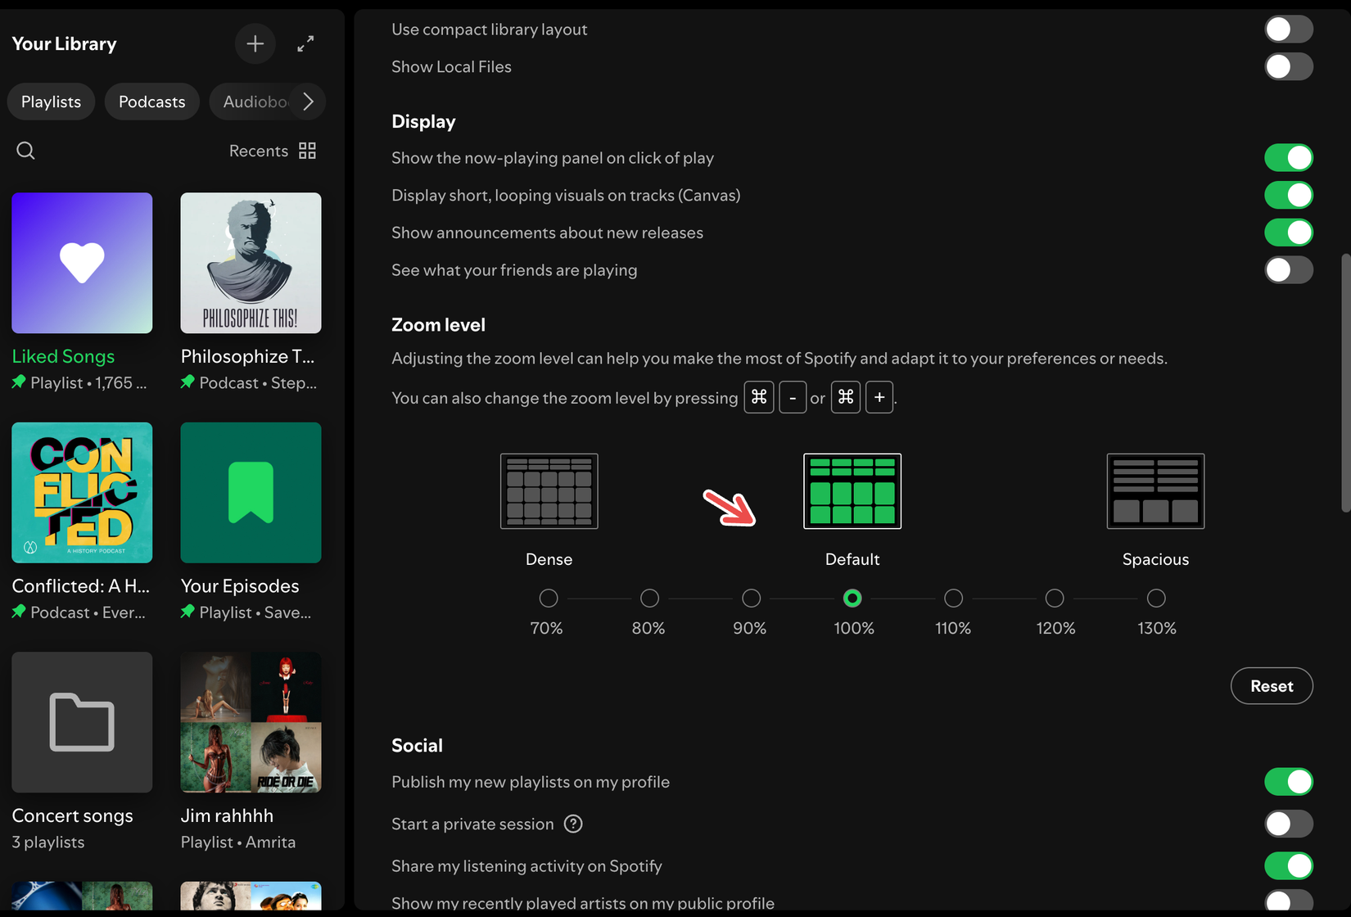The image size is (1351, 917).
Task: Select the Default zoom layout icon
Action: (852, 490)
